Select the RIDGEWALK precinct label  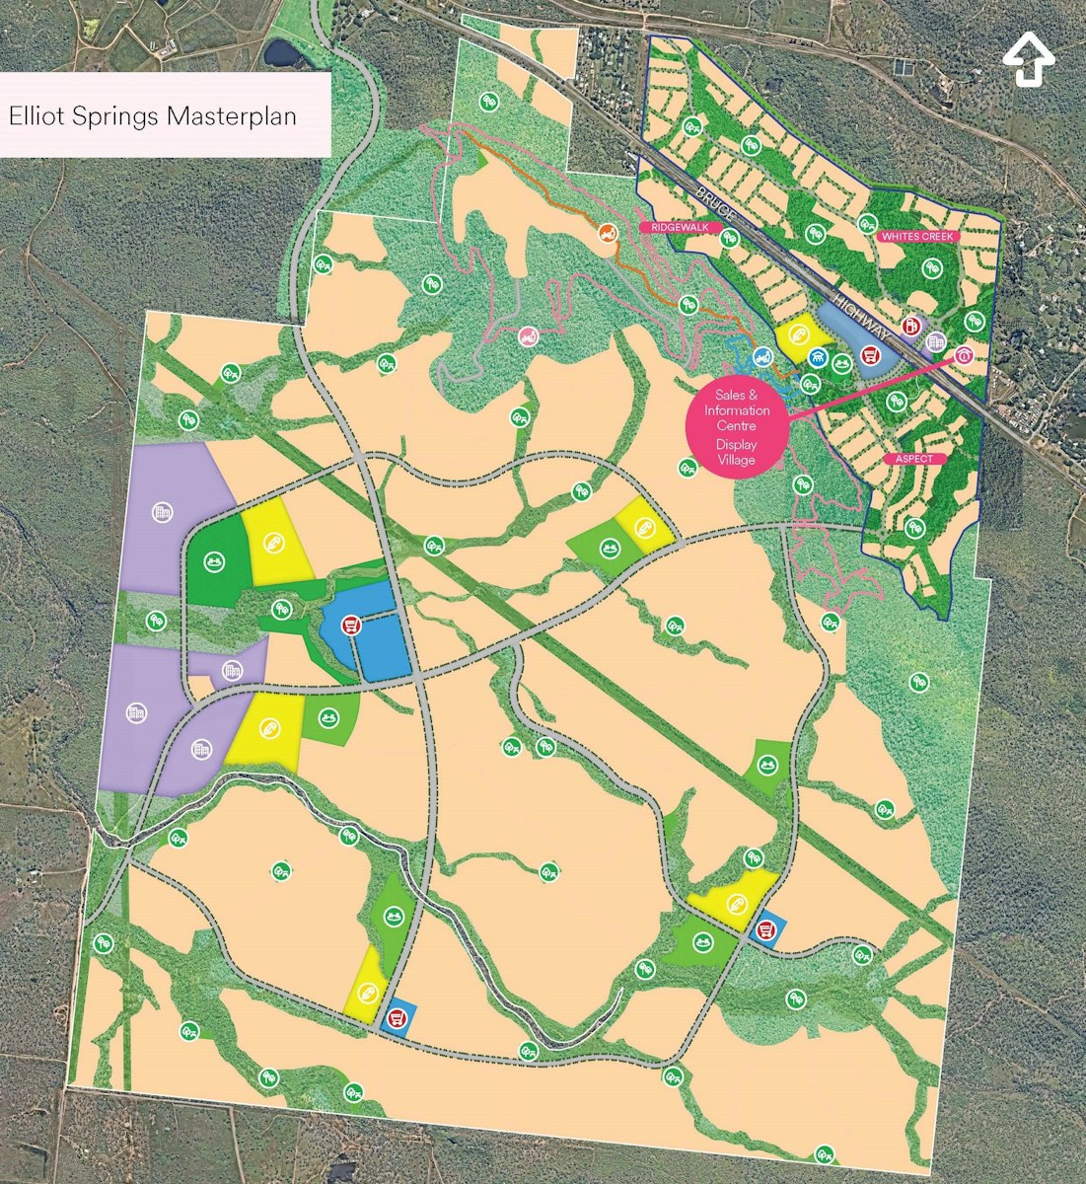click(682, 227)
